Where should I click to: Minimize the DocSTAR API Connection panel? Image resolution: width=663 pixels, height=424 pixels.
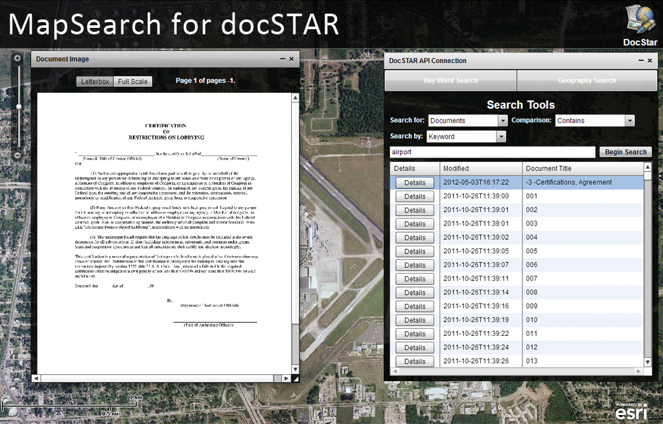[x=641, y=61]
